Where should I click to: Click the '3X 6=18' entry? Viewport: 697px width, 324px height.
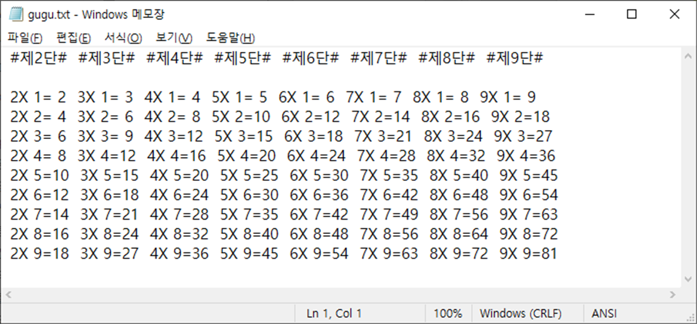pos(109,195)
